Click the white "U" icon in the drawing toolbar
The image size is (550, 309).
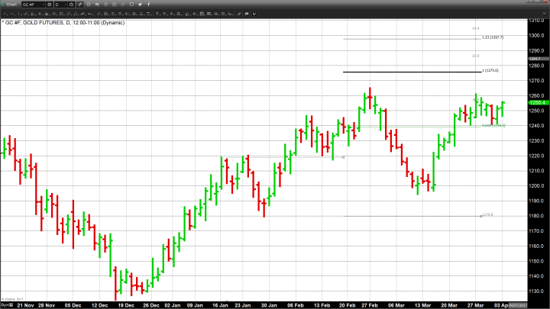point(114,5)
